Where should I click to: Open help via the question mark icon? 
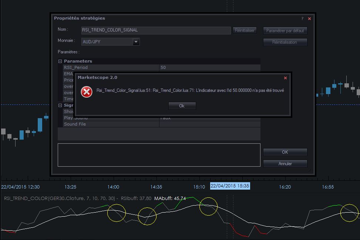(302, 19)
